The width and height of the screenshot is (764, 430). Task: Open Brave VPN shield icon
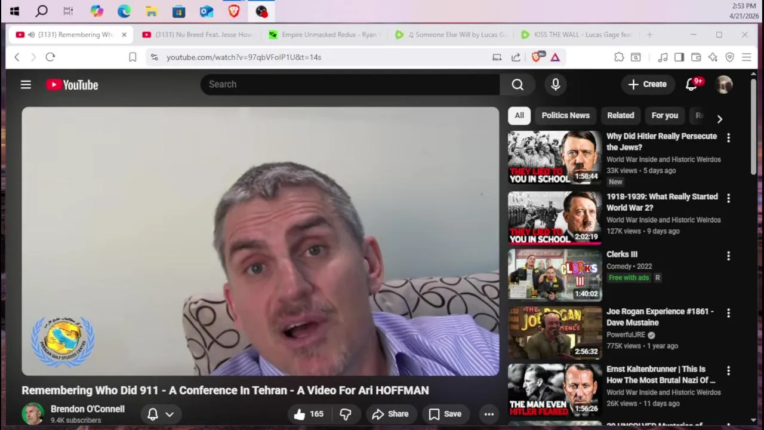(x=729, y=57)
